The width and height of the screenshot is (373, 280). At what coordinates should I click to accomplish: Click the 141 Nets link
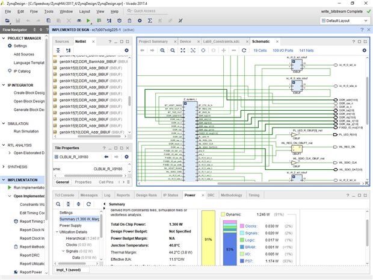pyautogui.click(x=306, y=51)
